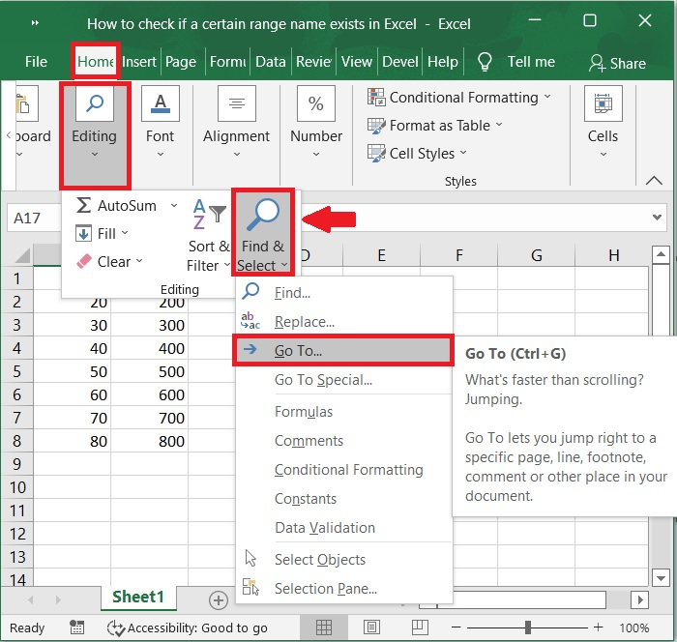This screenshot has height=642, width=677.
Task: Expand the Format as Table dropdown arrow
Action: 499,125
